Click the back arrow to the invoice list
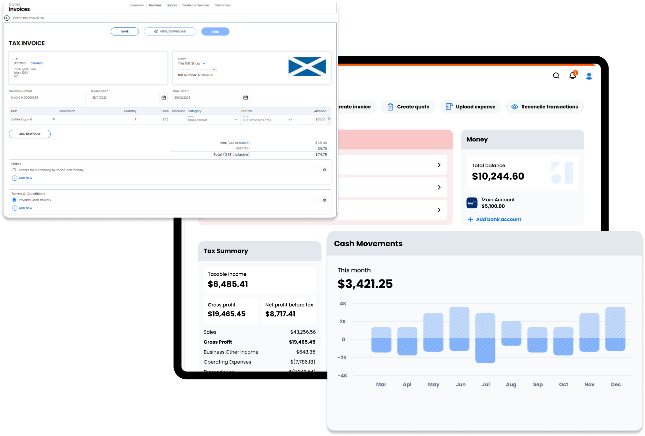645x436 pixels. (7, 18)
